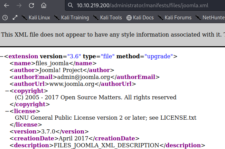This screenshot has height=149, width=225.
Task: Click the Kali Docs globe icon
Action: [x=129, y=18]
